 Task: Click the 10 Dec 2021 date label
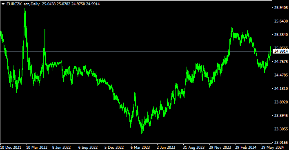click(11, 148)
